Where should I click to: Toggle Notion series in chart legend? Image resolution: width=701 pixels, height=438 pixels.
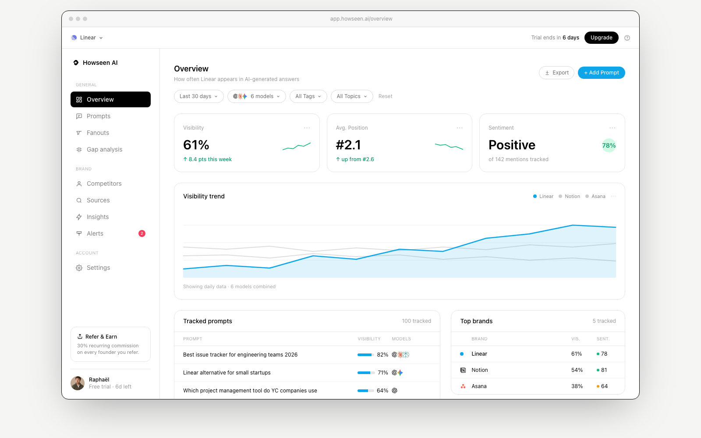point(569,196)
